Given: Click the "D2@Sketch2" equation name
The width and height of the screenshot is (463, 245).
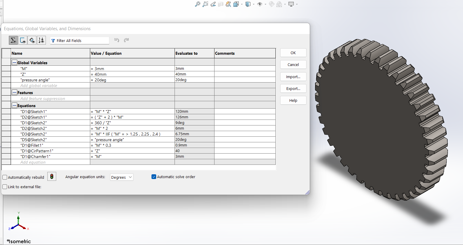Looking at the screenshot, I should click(33, 128).
